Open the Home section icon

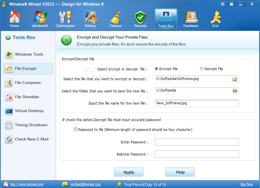(14, 17)
